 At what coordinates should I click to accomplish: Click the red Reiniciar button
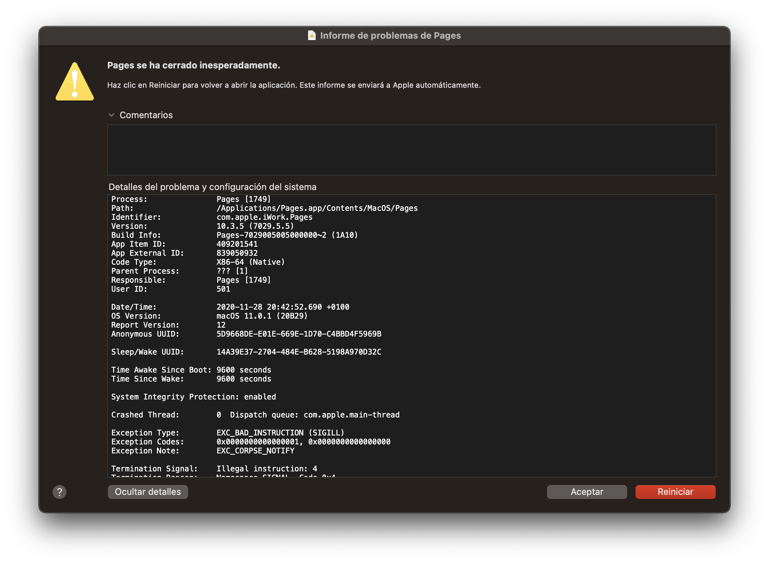point(675,492)
